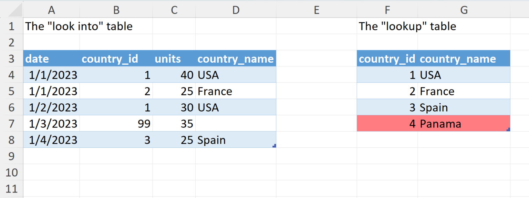Select the empty country_name cell for 99

(x=236, y=124)
